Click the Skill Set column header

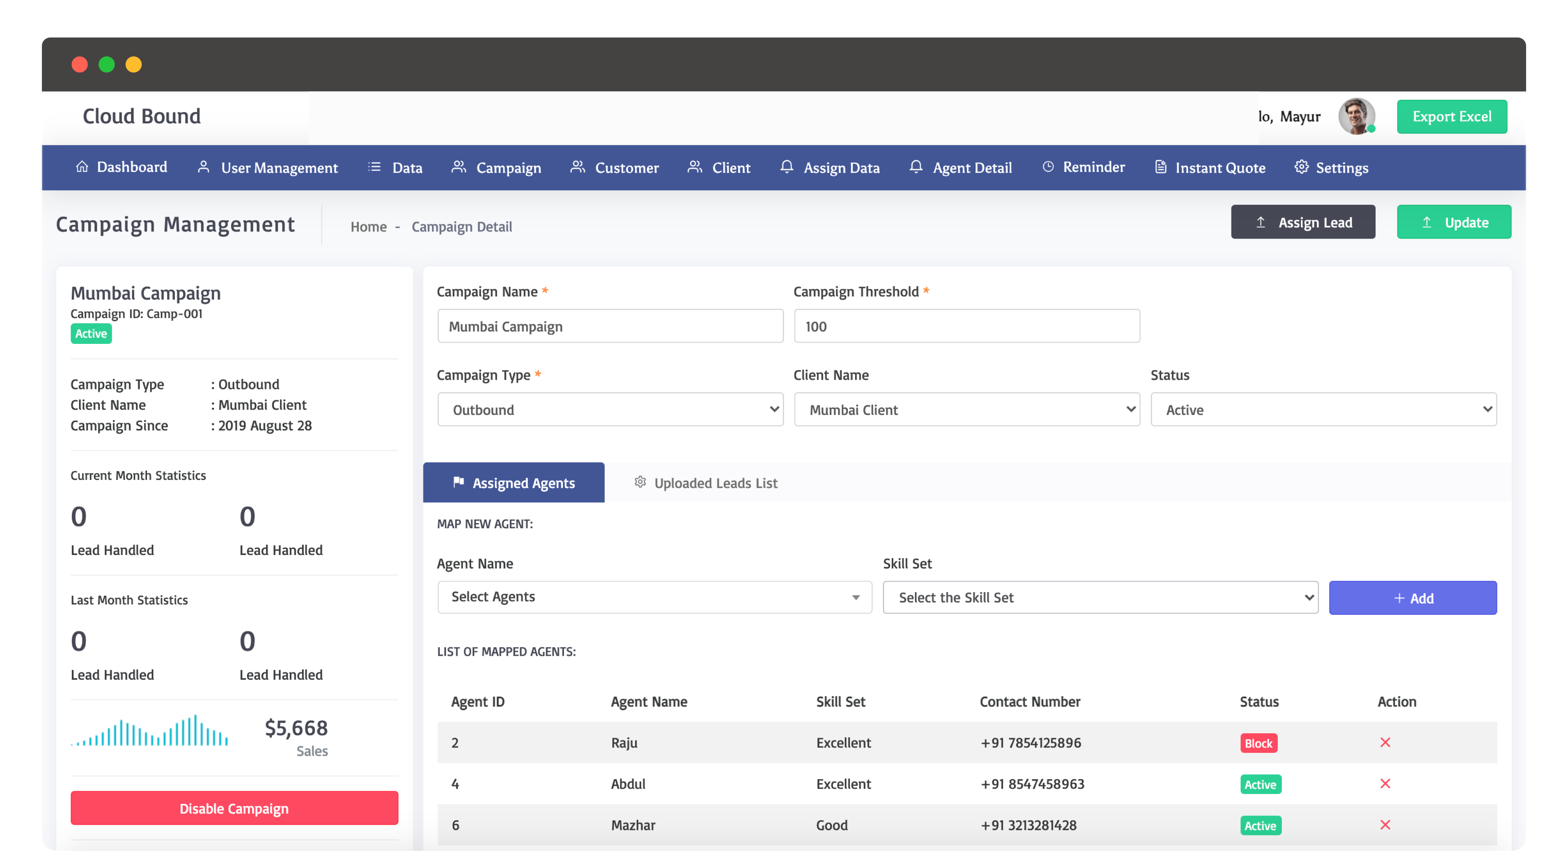click(840, 701)
